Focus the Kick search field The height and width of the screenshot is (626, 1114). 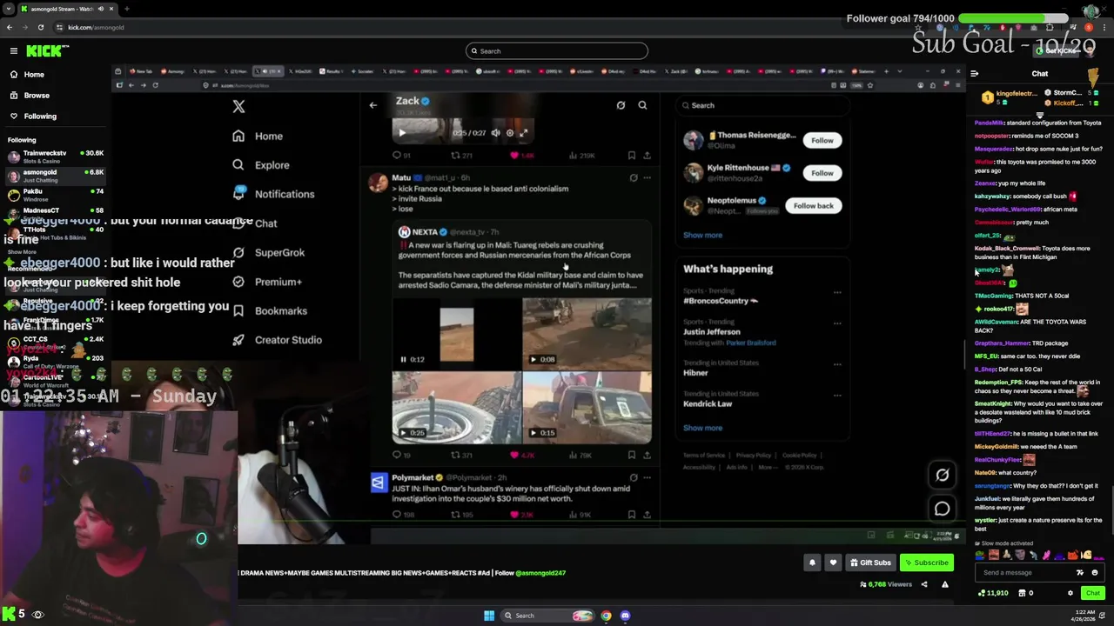click(557, 51)
